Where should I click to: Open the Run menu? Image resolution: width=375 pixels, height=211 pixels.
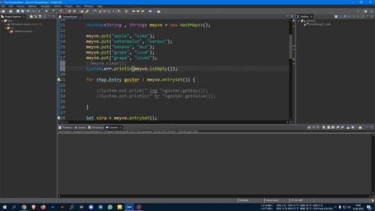point(79,6)
